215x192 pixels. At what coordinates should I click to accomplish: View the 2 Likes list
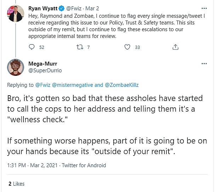[x=16, y=184]
